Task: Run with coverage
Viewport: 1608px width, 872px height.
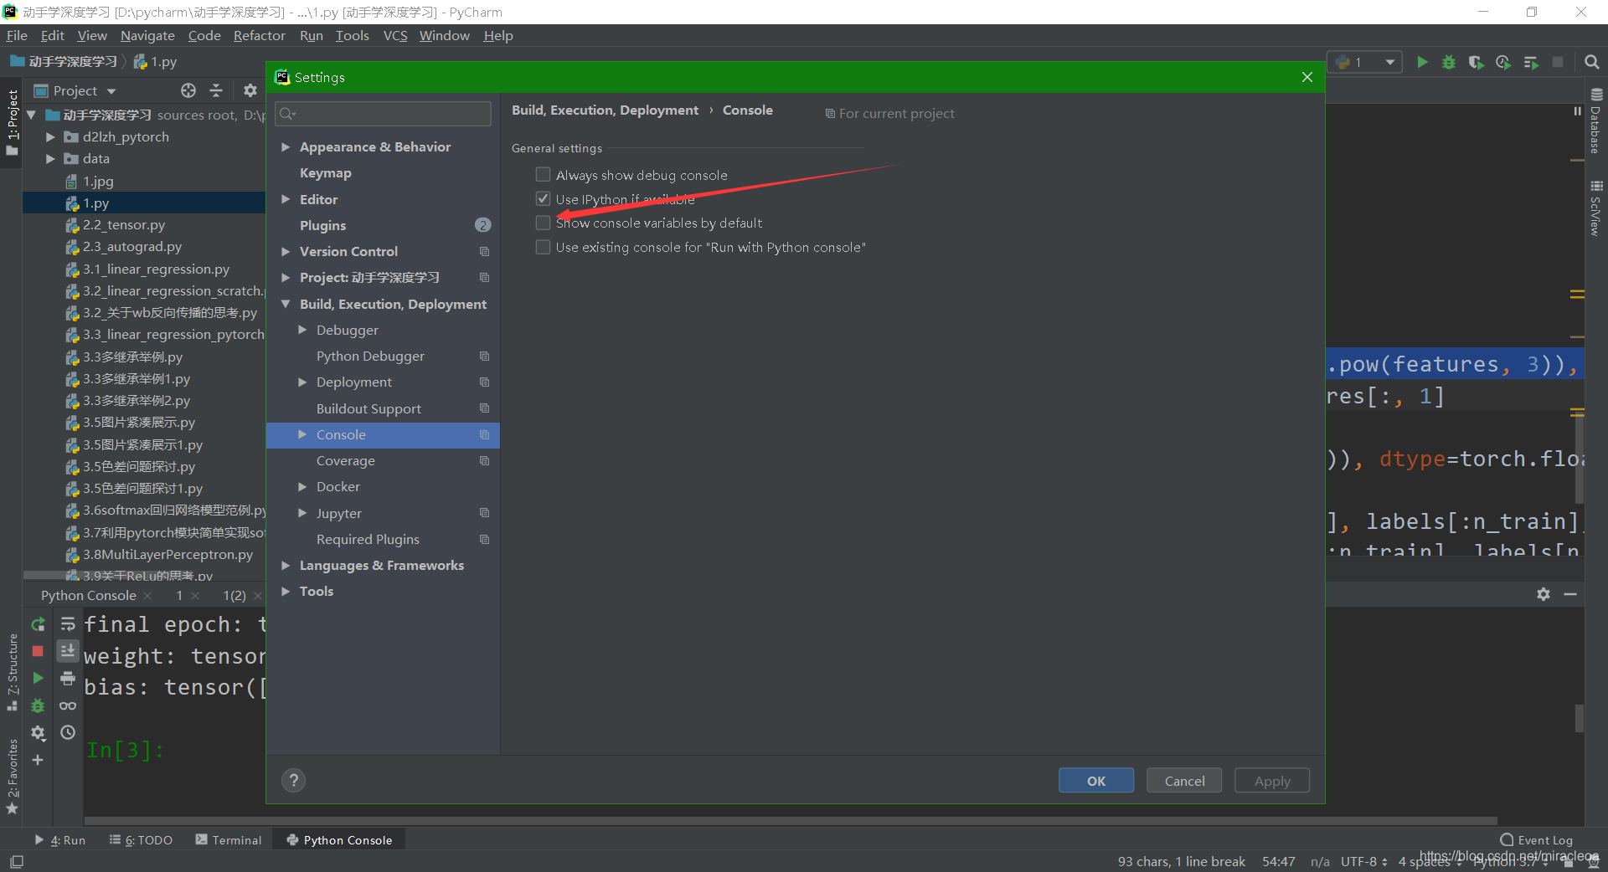Action: 1477,62
